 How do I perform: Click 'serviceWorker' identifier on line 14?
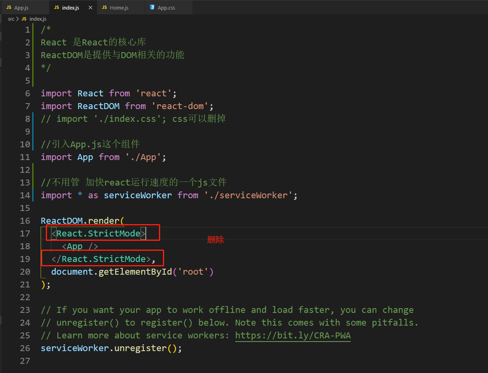pos(138,195)
